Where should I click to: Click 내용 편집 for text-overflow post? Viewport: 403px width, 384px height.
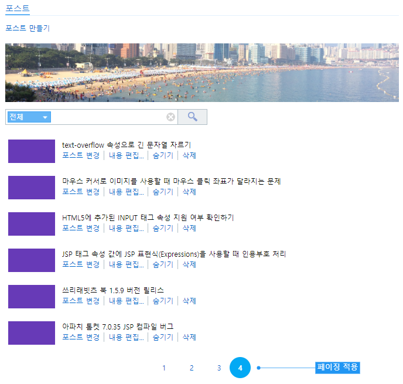click(126, 155)
